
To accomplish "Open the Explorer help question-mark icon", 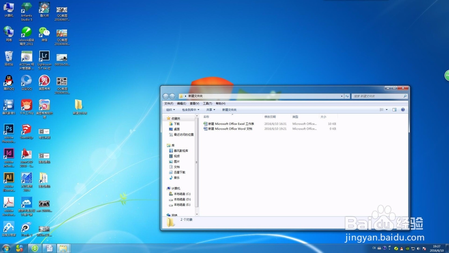I will tap(403, 110).
